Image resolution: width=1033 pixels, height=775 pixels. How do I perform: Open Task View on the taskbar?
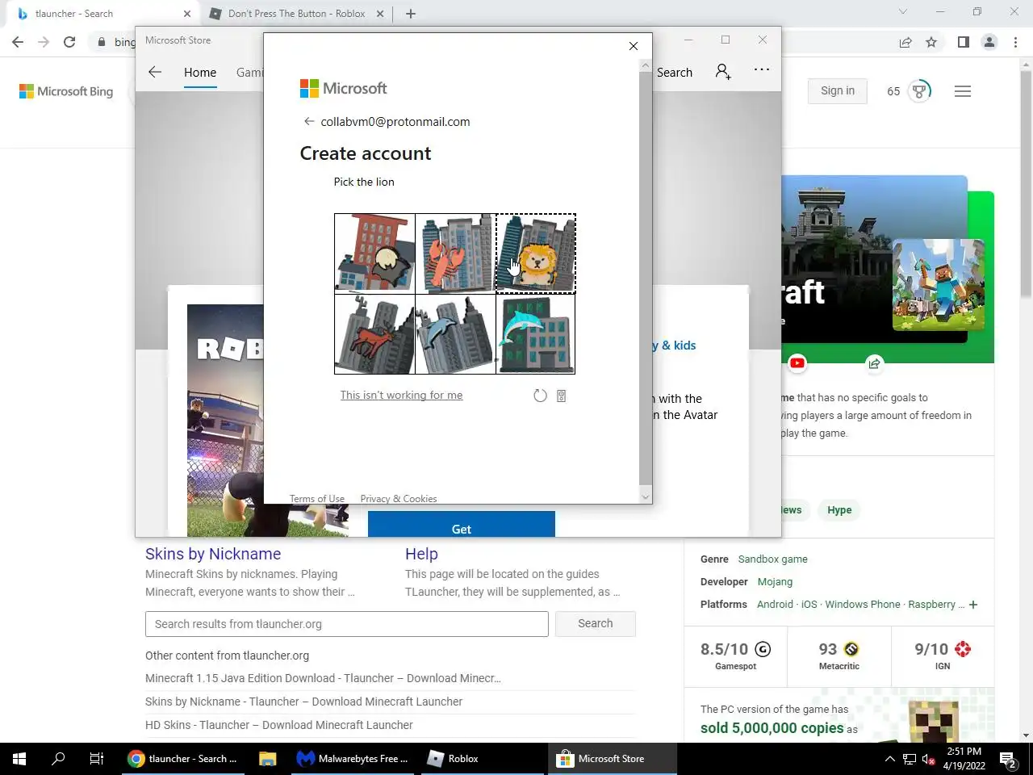tap(97, 759)
